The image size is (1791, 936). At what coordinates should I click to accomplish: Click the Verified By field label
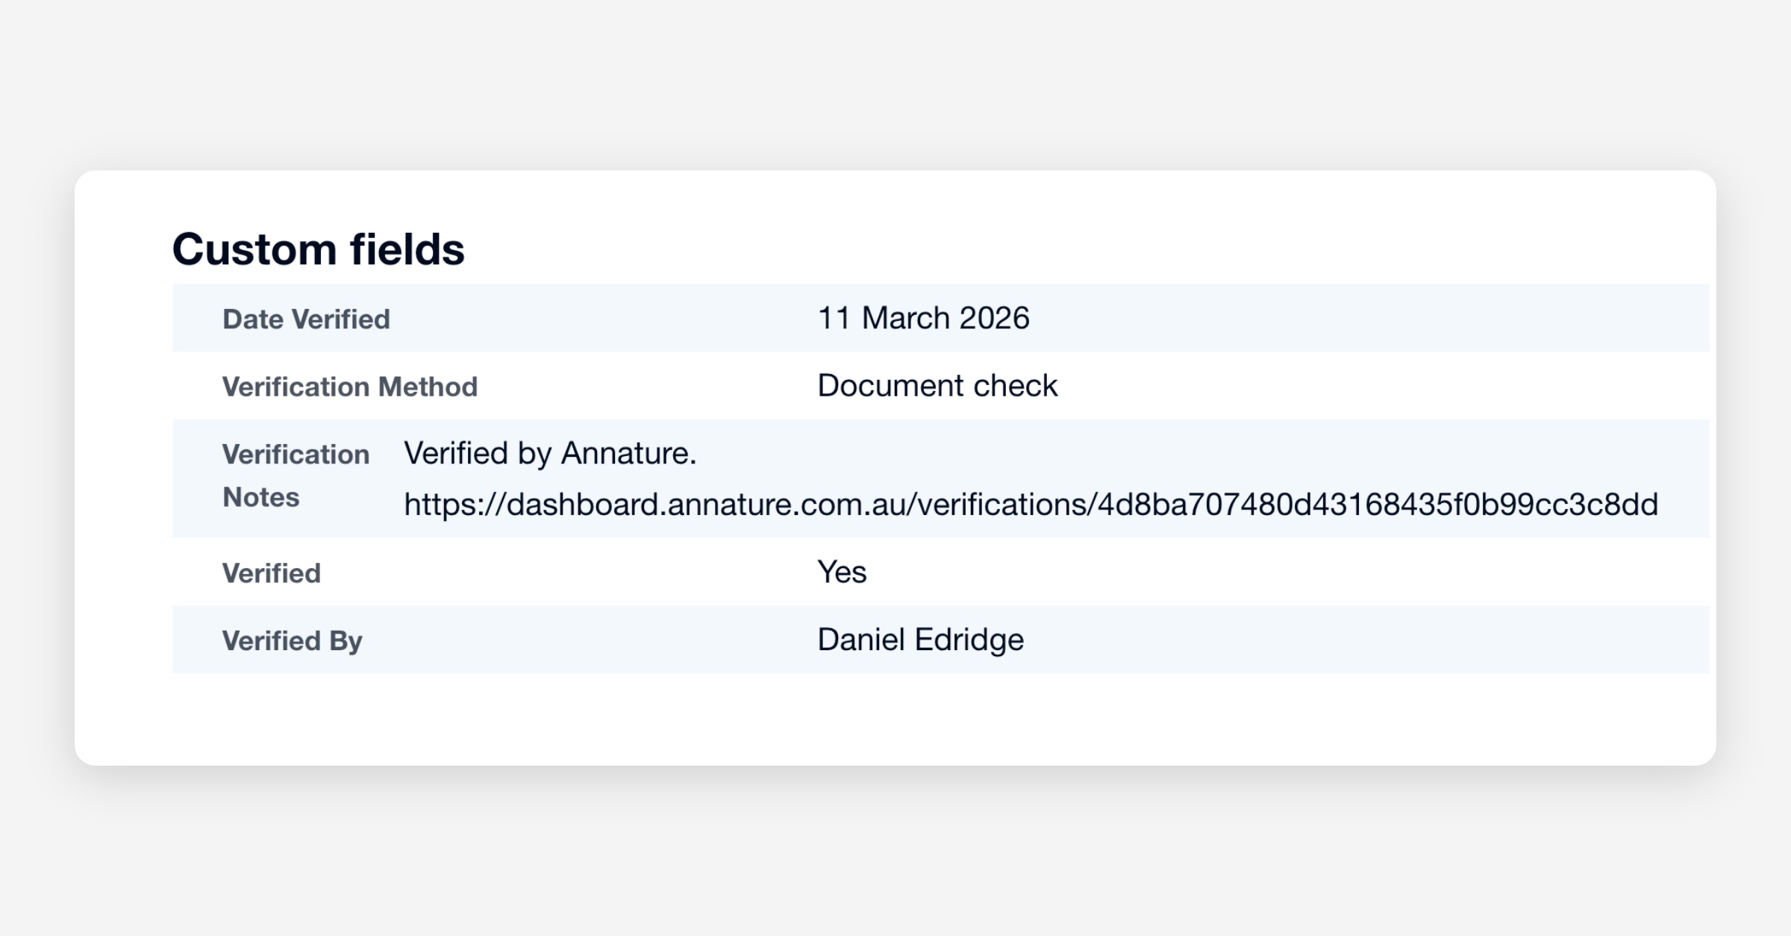(292, 641)
